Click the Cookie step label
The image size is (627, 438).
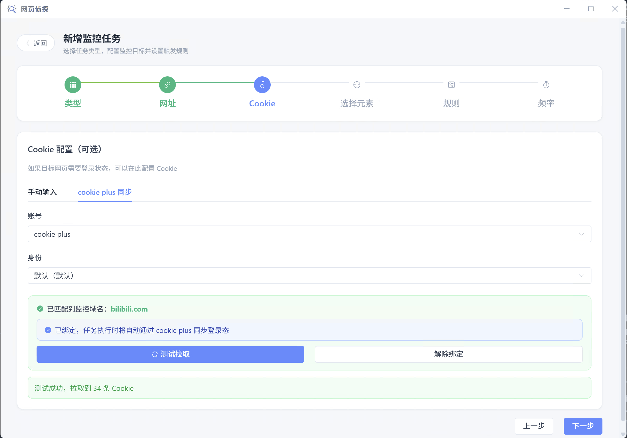tap(262, 103)
